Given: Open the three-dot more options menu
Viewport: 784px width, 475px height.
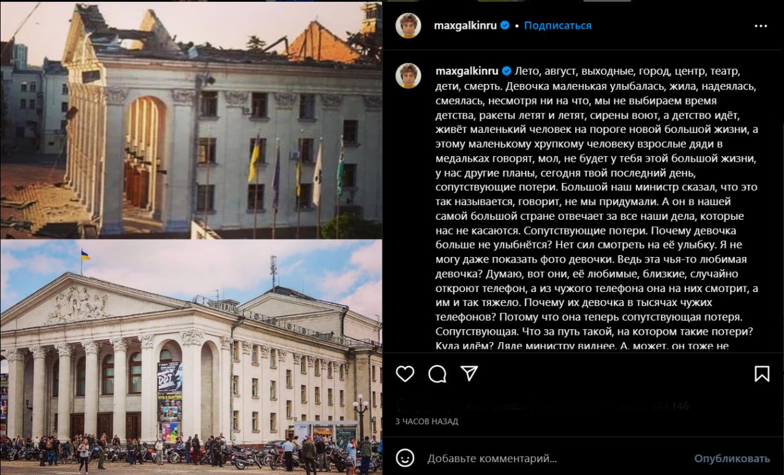Looking at the screenshot, I should point(761,26).
